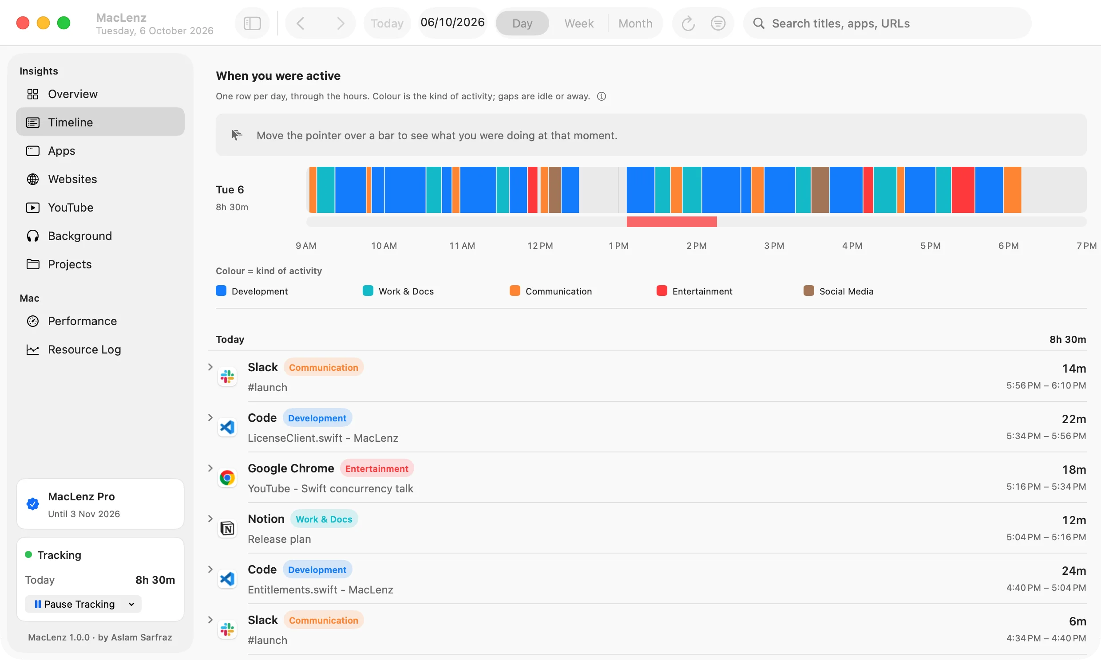Open the Performance sidebar item
The height and width of the screenshot is (660, 1101).
pyautogui.click(x=100, y=321)
